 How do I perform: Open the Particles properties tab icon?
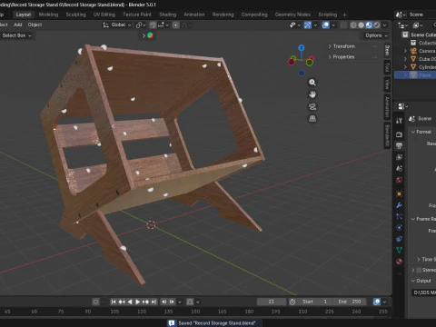click(x=399, y=216)
